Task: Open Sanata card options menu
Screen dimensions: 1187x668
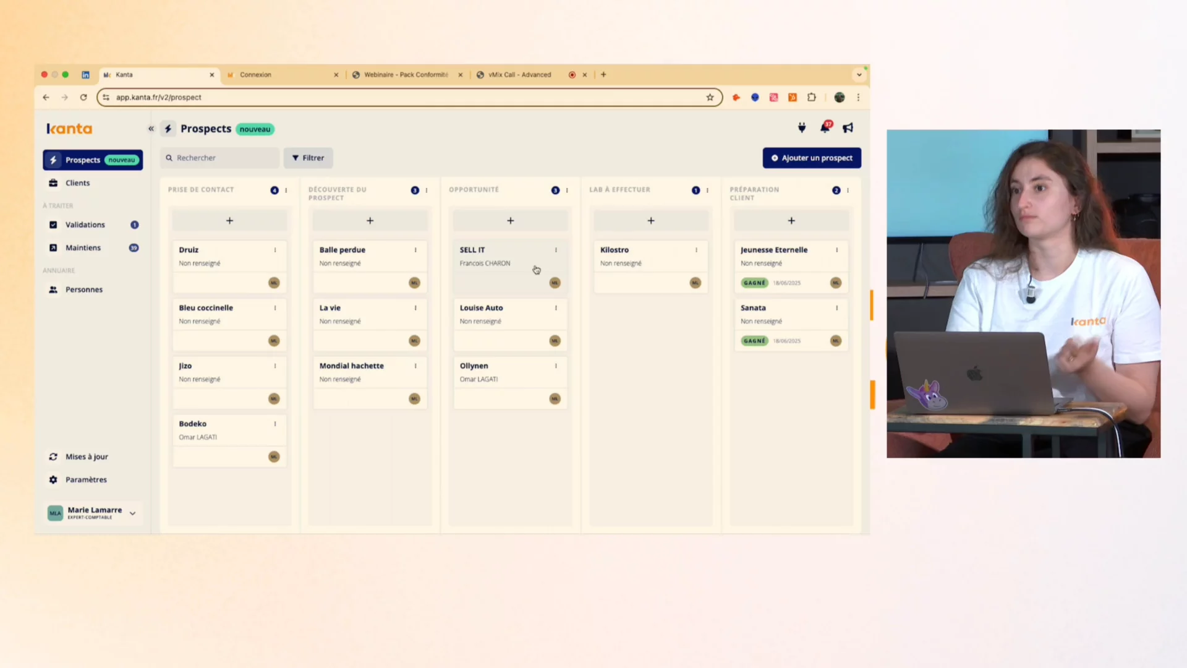Action: 836,308
